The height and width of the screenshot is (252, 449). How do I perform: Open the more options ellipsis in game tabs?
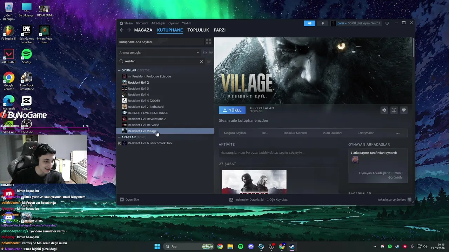tap(397, 133)
